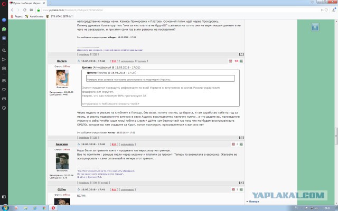Screen dimensions: 338x211
Task: Open Yandex app from the taskbar
Action: pyautogui.click(x=16, y=208)
